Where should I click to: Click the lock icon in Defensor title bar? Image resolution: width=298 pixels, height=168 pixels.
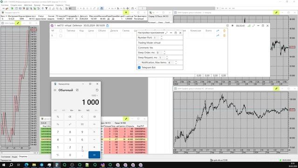point(108,25)
